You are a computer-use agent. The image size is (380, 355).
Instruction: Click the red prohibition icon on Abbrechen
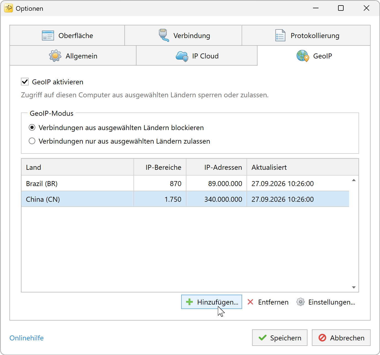[x=322, y=338]
